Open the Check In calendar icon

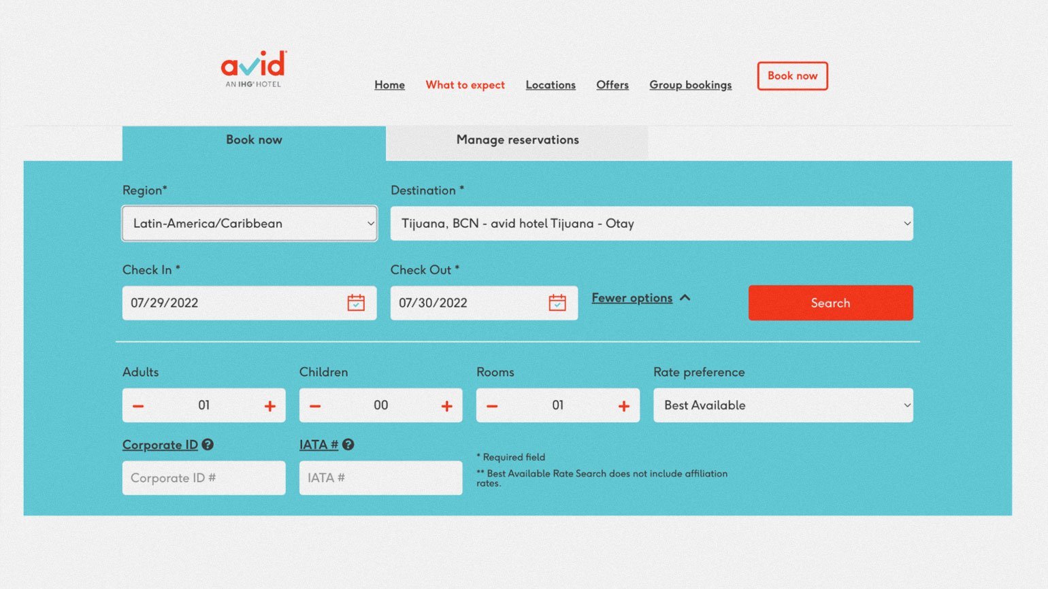point(356,303)
